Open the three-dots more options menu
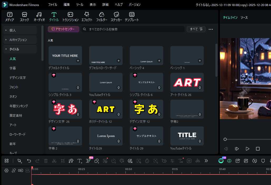The image size is (271, 185). (211, 29)
